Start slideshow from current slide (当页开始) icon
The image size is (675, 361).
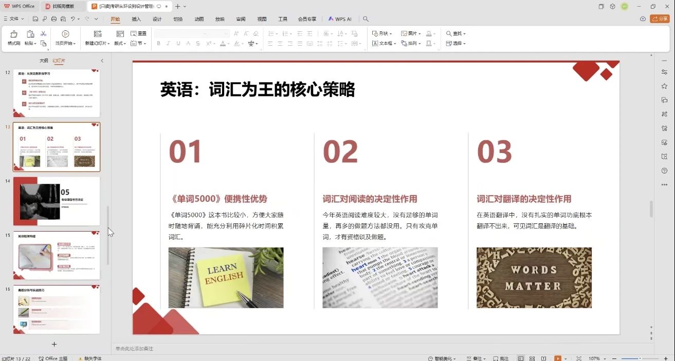65,34
